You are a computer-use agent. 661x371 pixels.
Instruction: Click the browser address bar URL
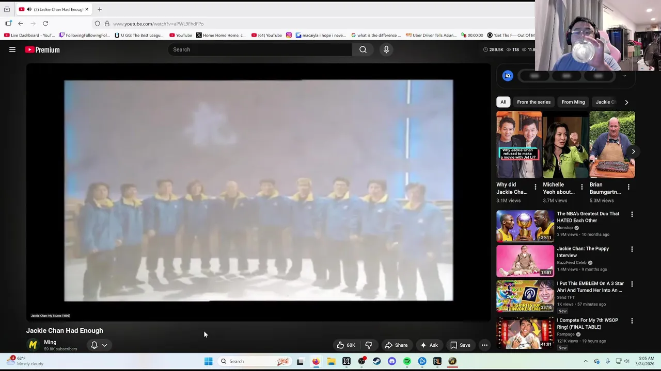tap(158, 24)
